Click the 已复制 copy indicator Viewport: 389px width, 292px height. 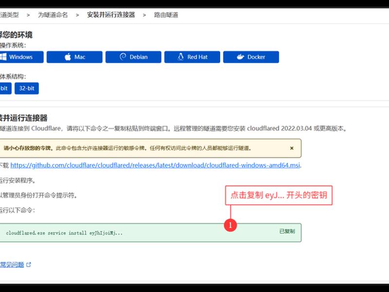[x=287, y=232]
